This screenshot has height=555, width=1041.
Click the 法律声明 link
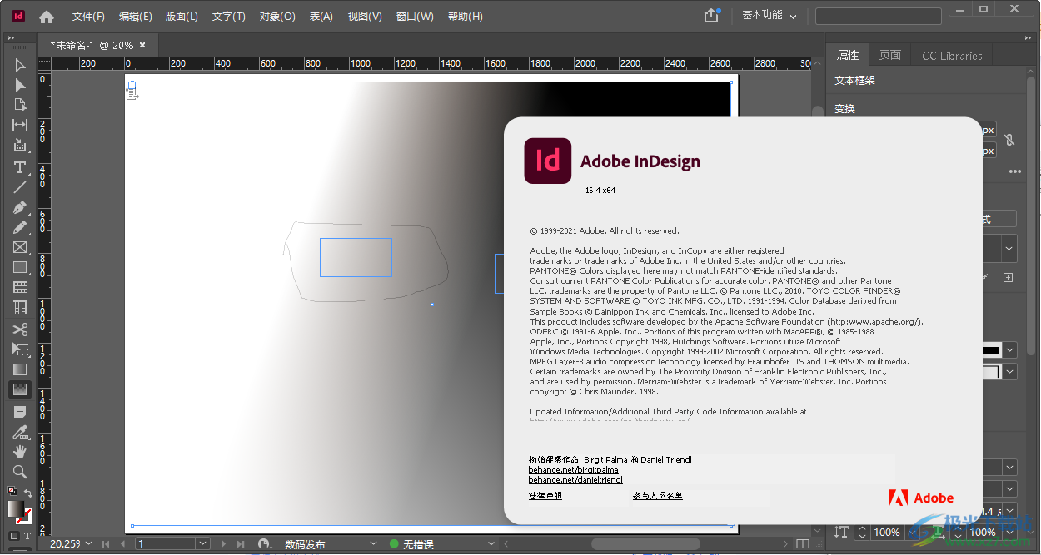(x=545, y=496)
